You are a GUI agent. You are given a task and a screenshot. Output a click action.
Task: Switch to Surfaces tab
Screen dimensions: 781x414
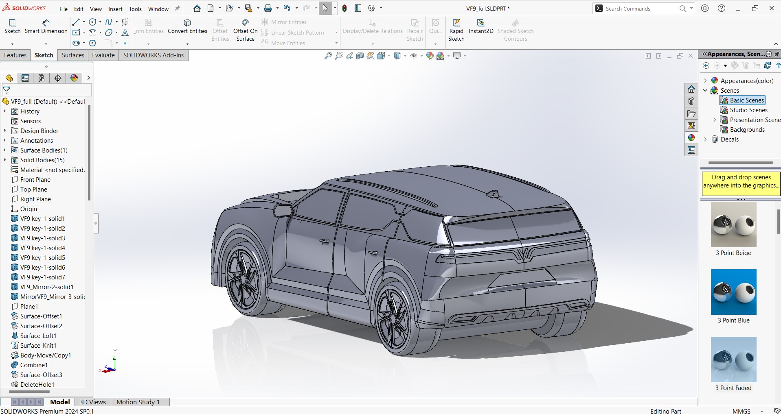tap(73, 55)
